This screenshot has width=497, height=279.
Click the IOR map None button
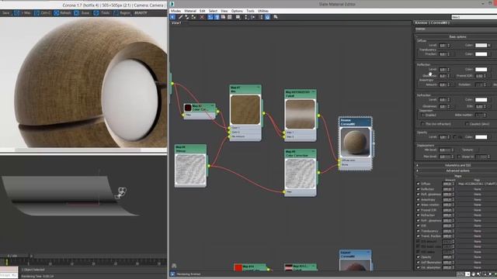(477, 226)
